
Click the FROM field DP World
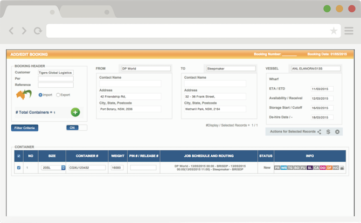click(146, 68)
